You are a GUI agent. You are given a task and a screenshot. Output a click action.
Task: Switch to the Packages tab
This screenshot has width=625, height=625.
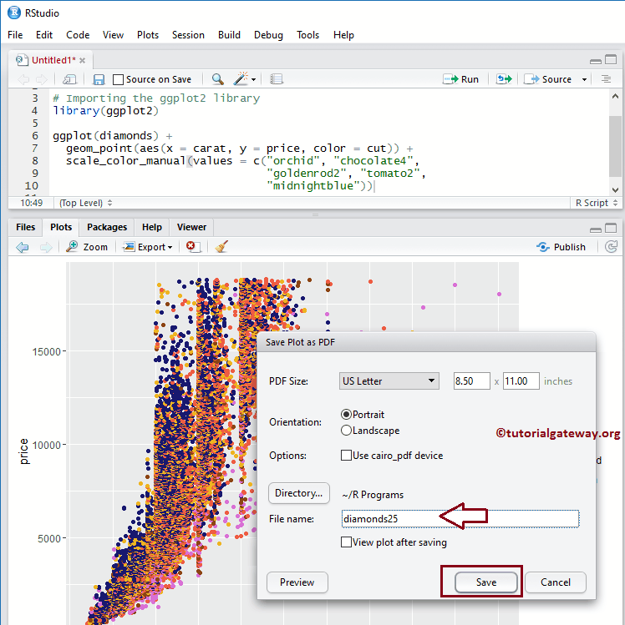[x=107, y=227]
